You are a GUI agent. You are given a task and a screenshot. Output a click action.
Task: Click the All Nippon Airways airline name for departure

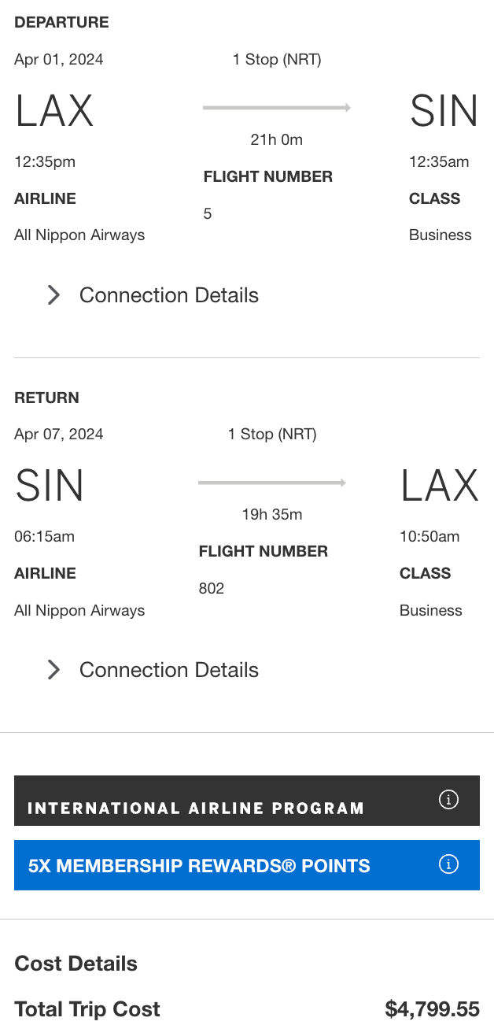(79, 235)
